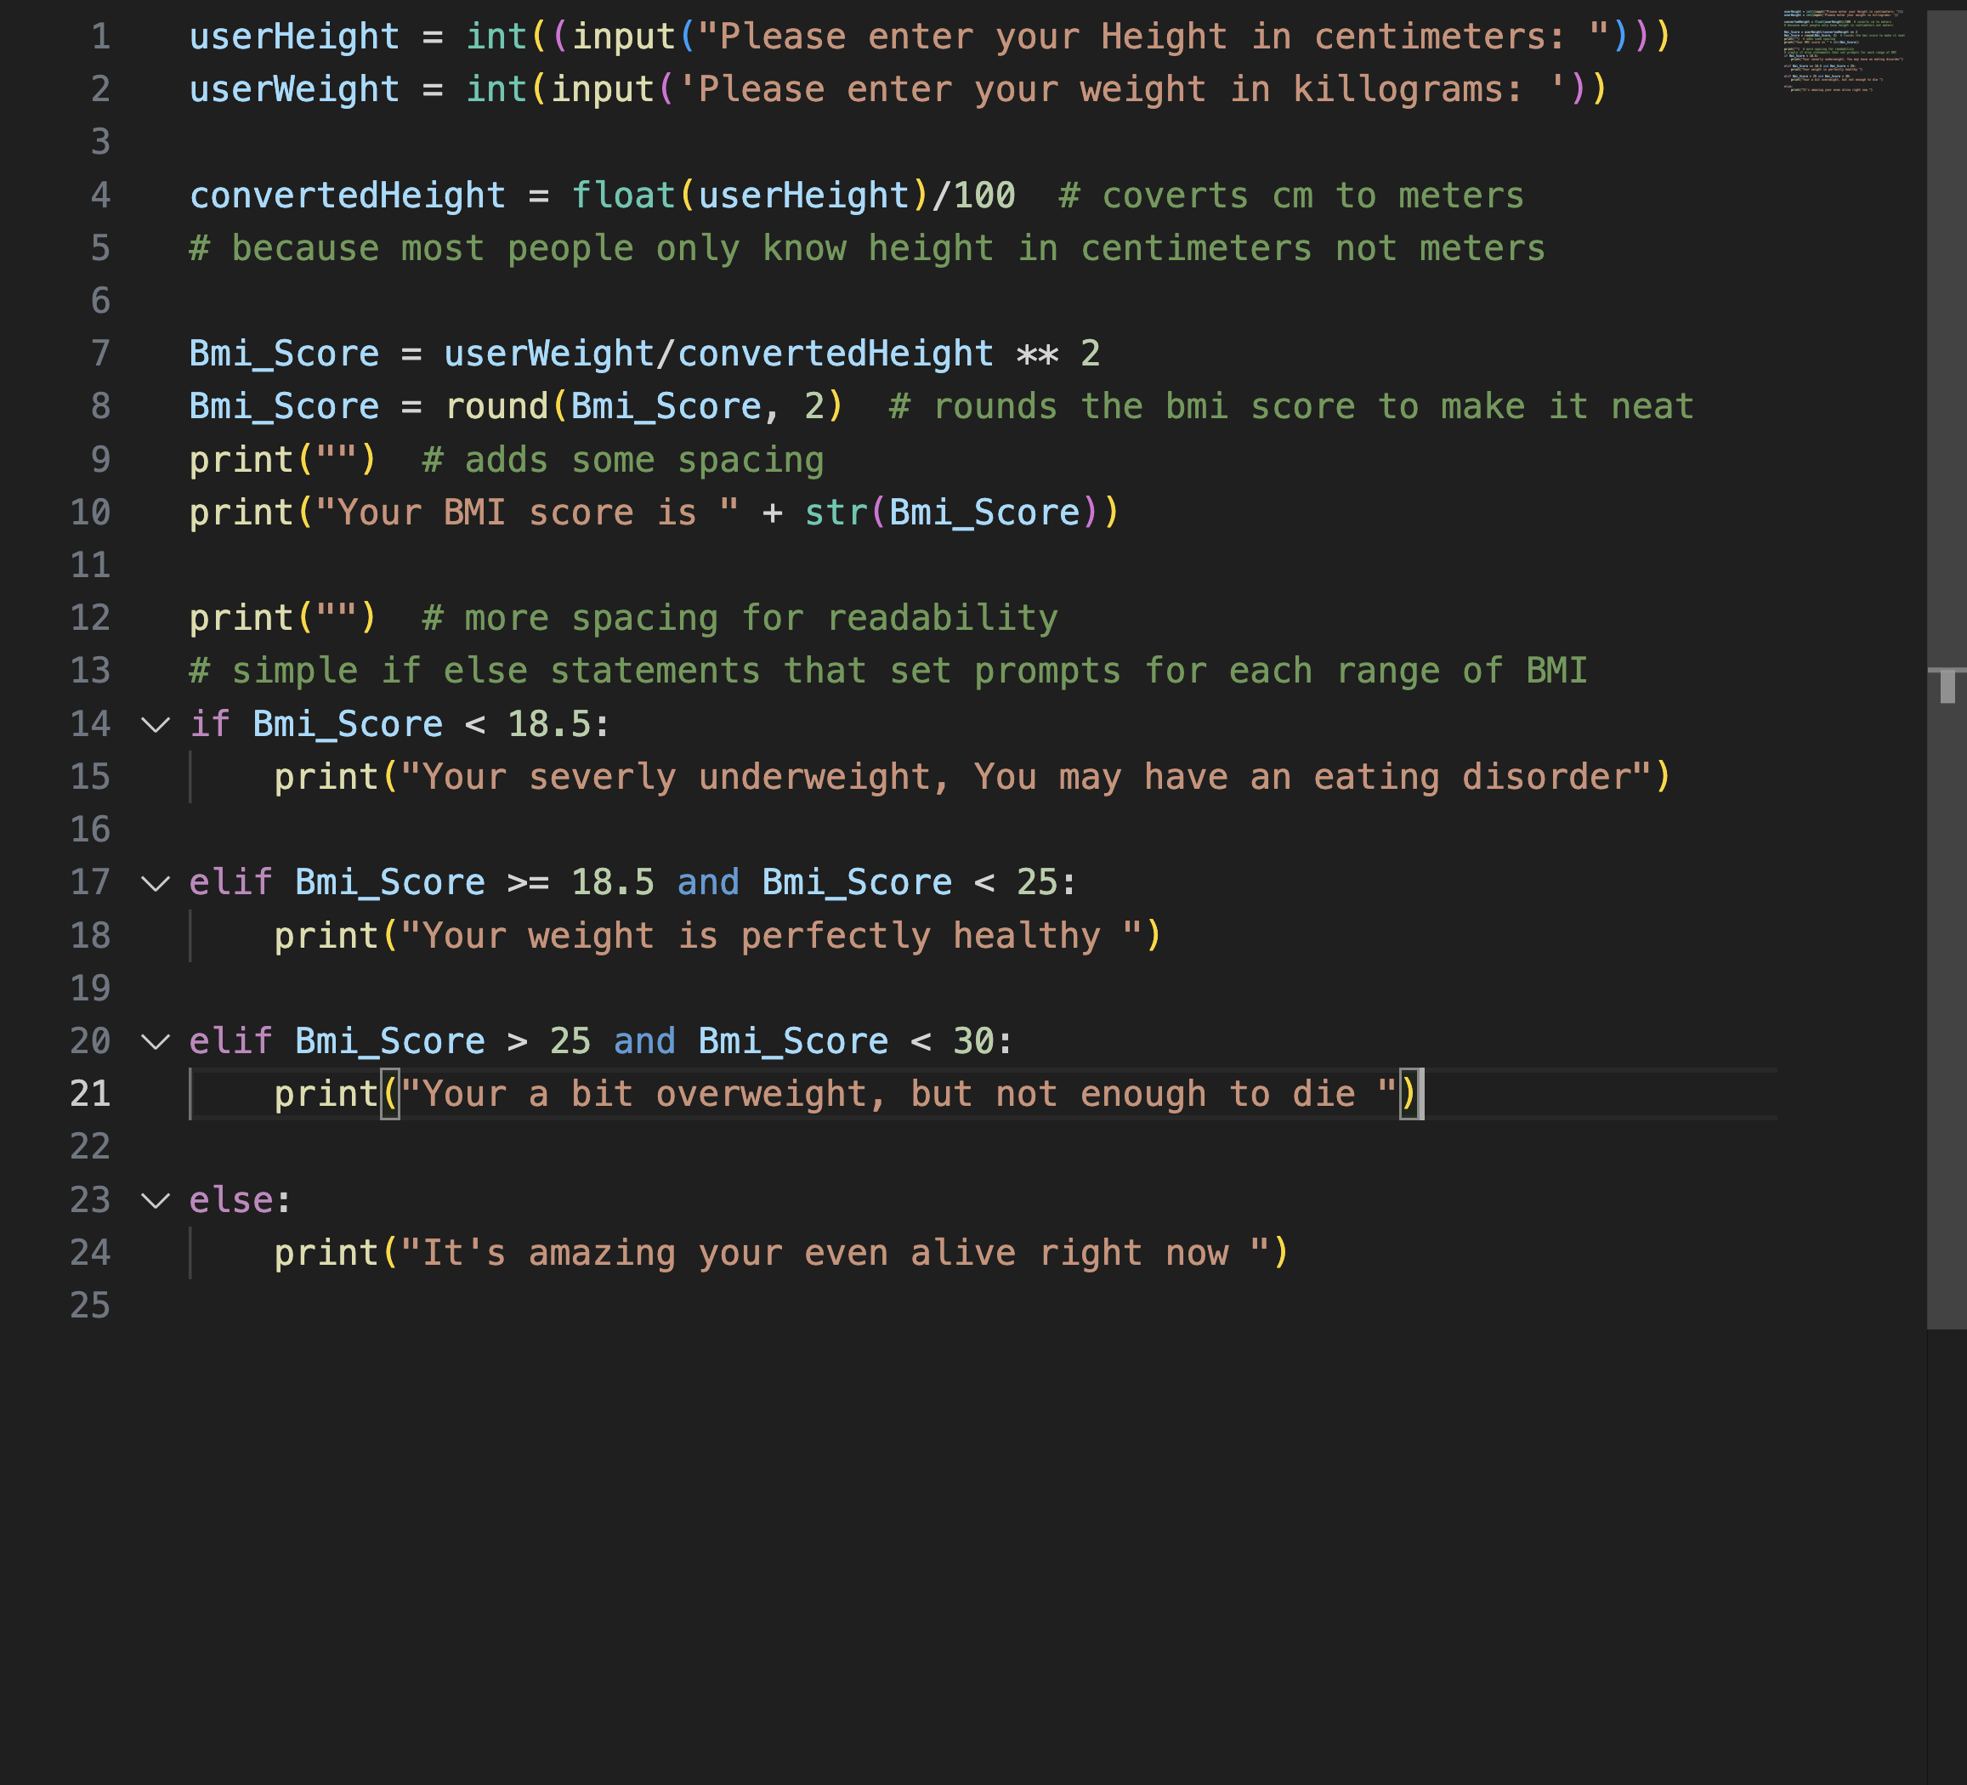1967x1785 pixels.
Task: Click the 'if' keyword on line 14
Action: [x=210, y=725]
